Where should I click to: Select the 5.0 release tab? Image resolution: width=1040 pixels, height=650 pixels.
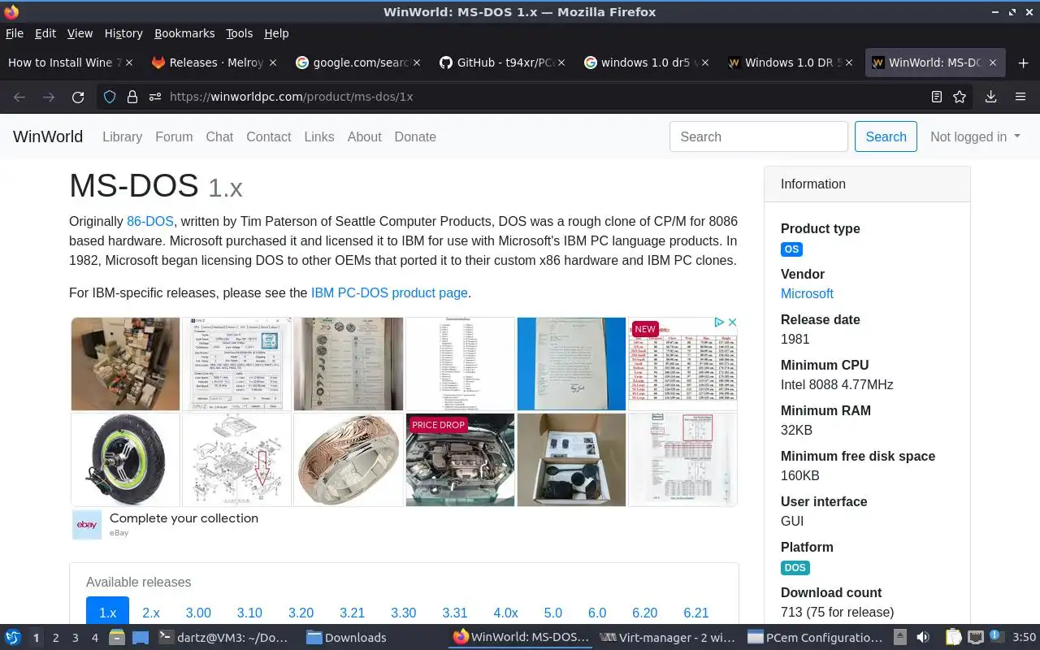pyautogui.click(x=553, y=613)
